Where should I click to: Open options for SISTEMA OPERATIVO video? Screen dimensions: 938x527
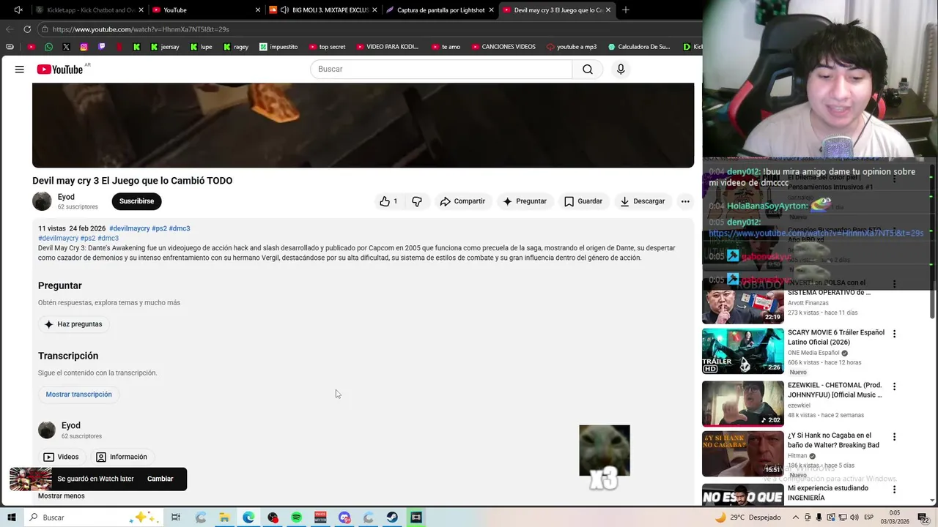894,284
